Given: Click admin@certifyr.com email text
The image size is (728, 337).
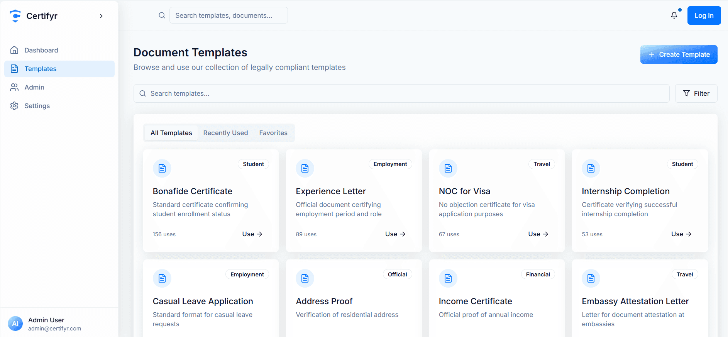Looking at the screenshot, I should click(x=54, y=329).
